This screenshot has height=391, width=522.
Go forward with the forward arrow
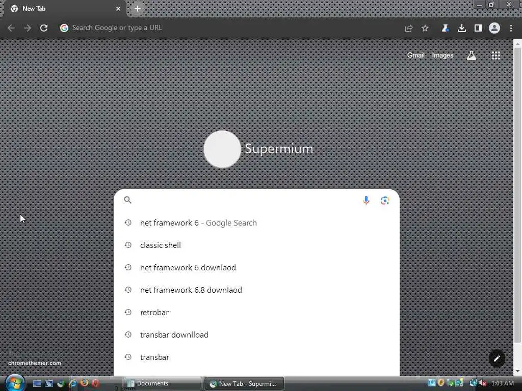click(28, 28)
